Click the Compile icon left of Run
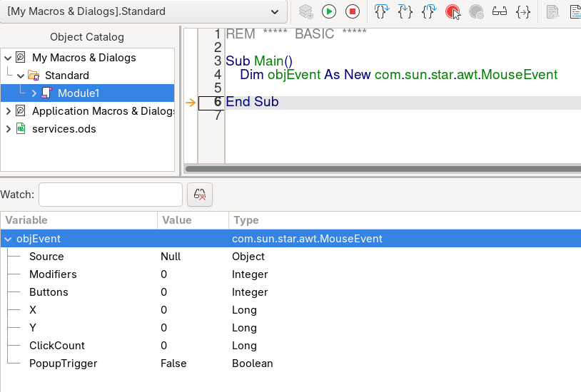The height and width of the screenshot is (392, 581). point(305,12)
